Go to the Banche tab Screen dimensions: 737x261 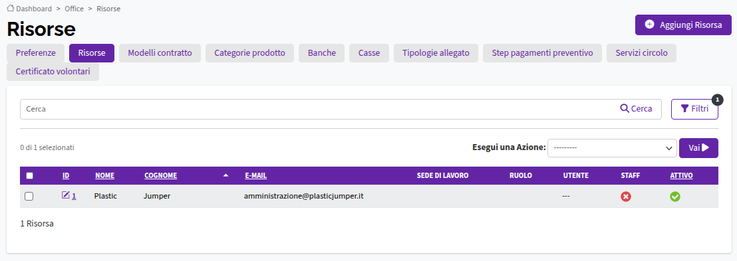coord(321,53)
